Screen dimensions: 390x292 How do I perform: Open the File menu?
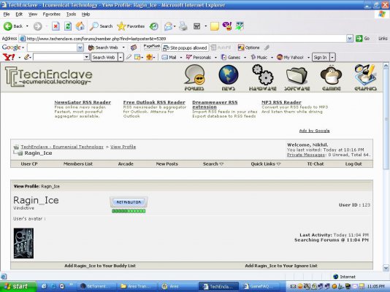pos(7,14)
